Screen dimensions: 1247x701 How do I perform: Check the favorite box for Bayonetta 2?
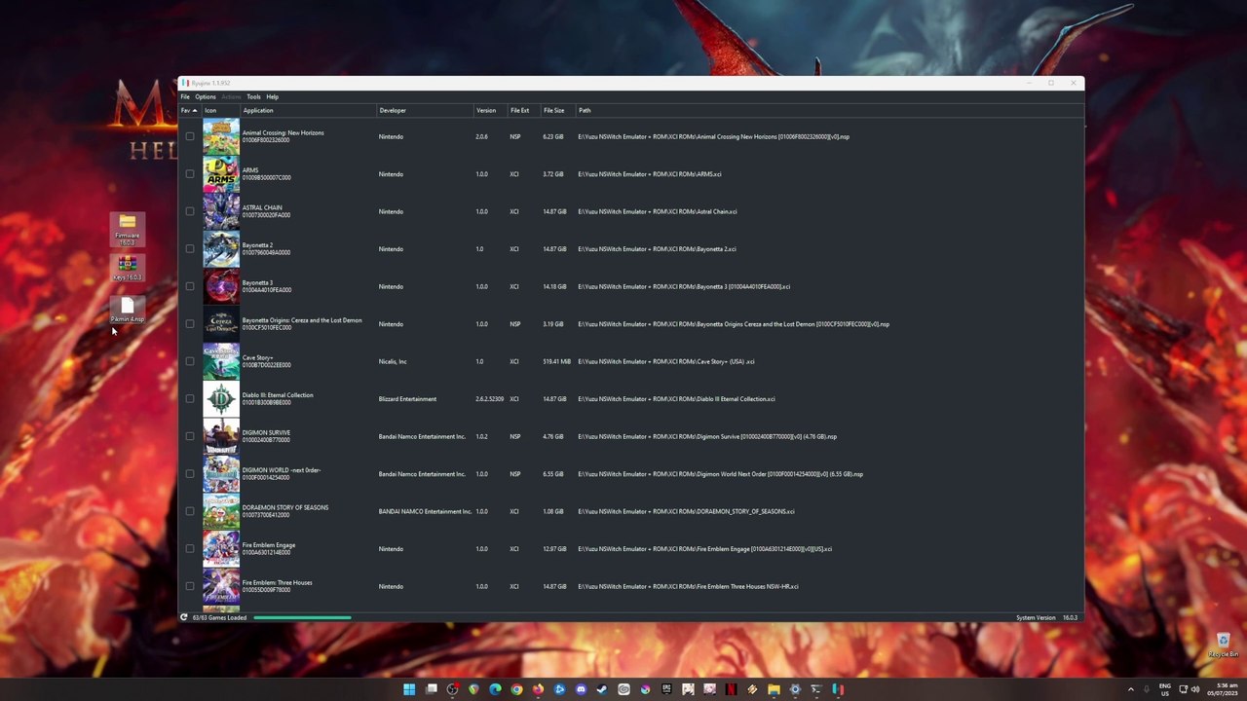(x=190, y=249)
